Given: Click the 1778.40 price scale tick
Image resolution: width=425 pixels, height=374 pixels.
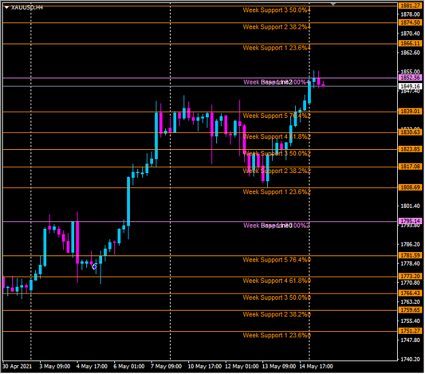Looking at the screenshot, I should click(410, 264).
